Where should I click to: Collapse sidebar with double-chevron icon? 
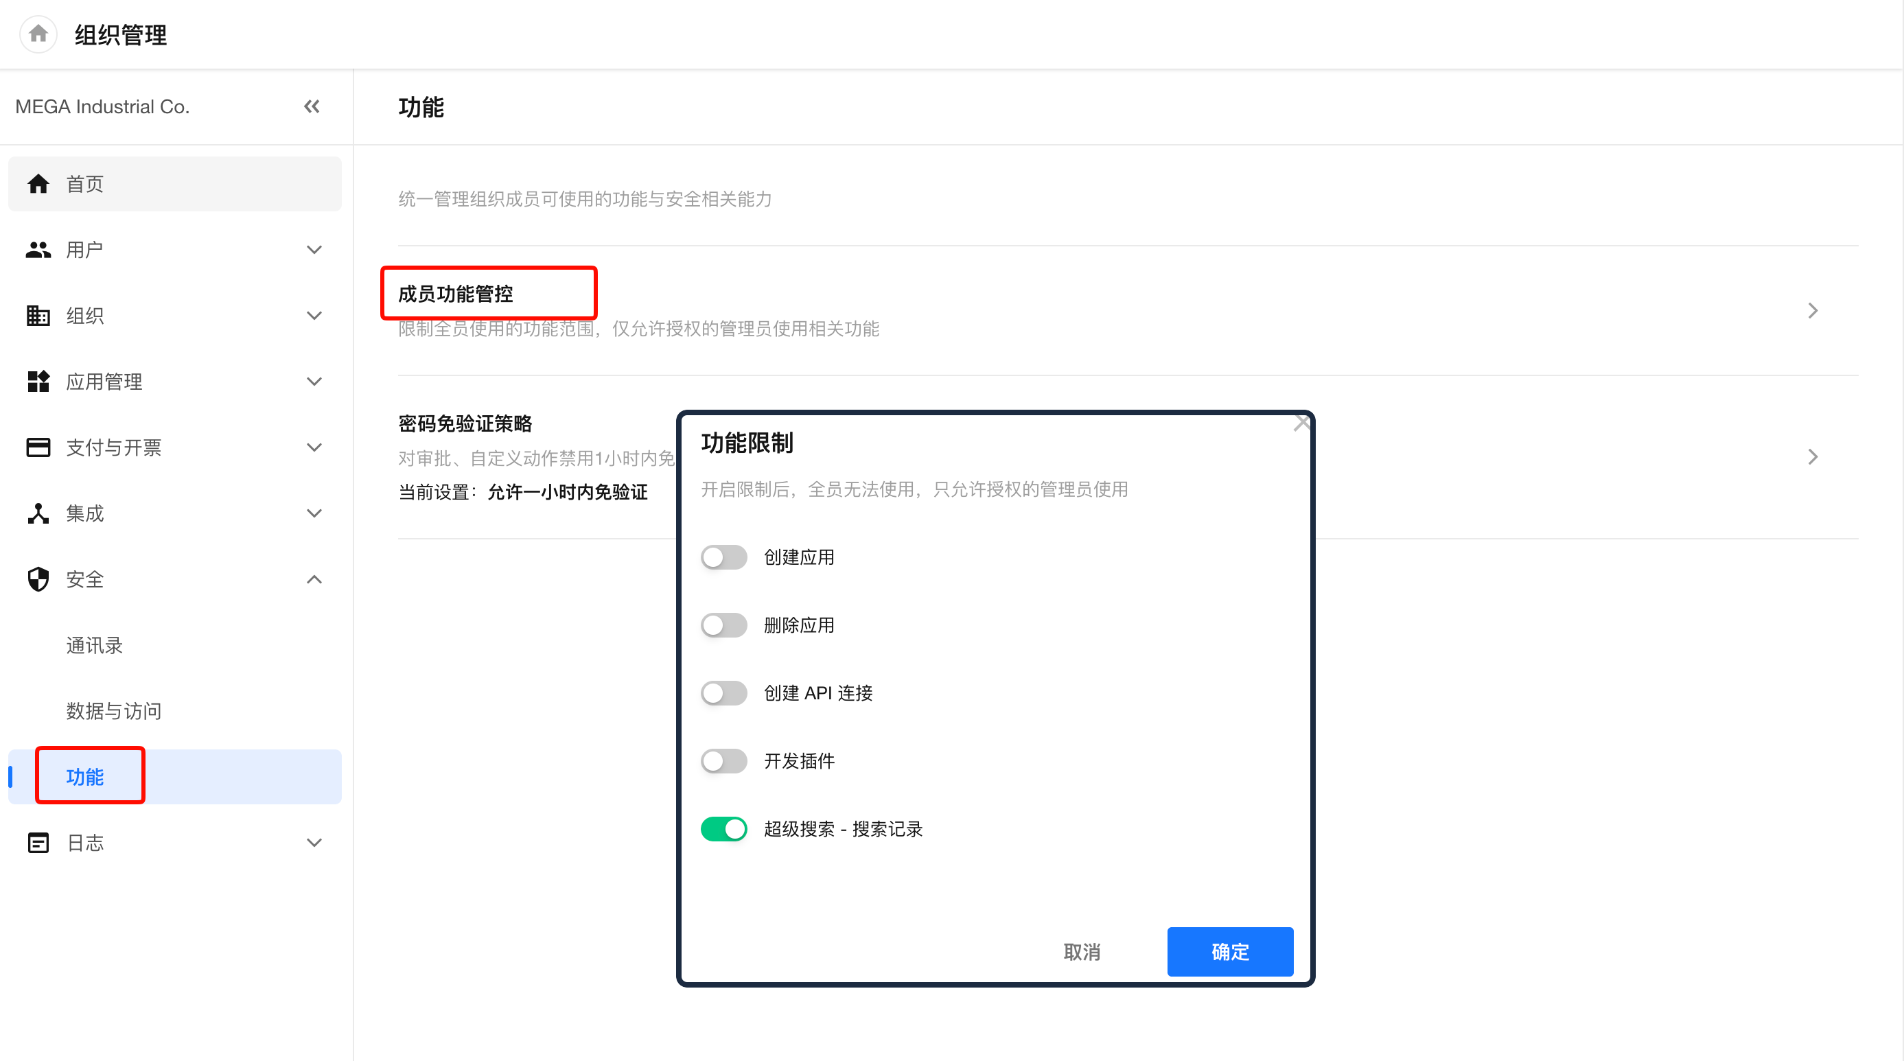coord(312,106)
